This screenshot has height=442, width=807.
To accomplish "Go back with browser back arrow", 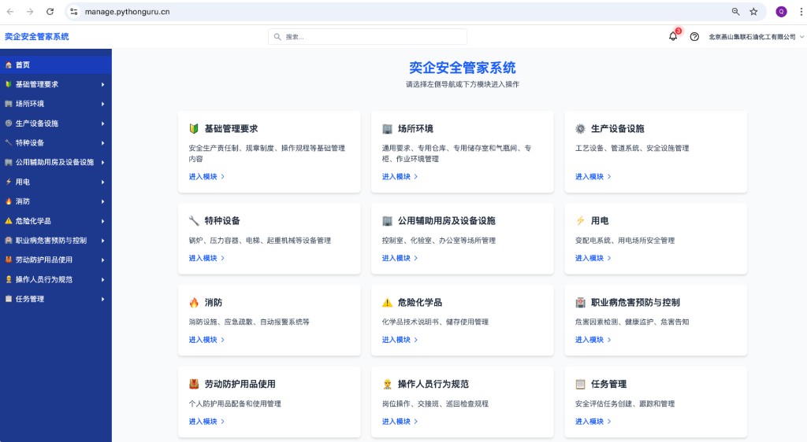I will point(10,11).
